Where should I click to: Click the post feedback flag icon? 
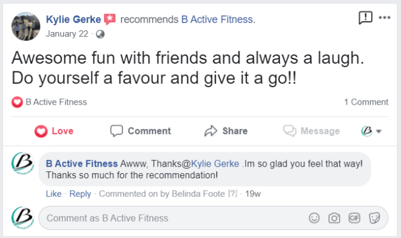point(365,18)
